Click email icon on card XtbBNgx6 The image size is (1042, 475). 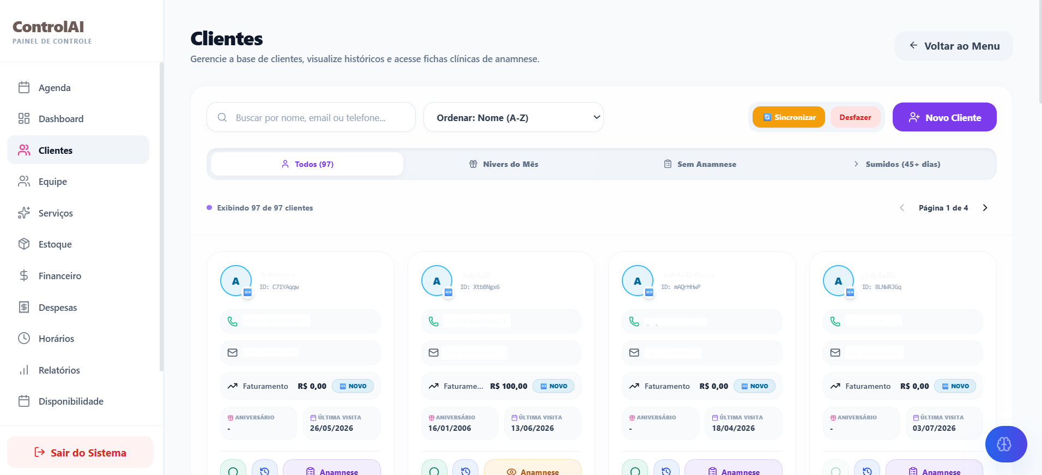[434, 353]
